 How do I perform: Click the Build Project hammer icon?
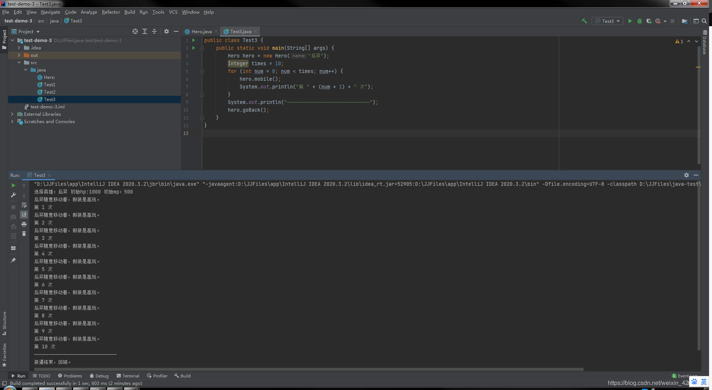(584, 21)
